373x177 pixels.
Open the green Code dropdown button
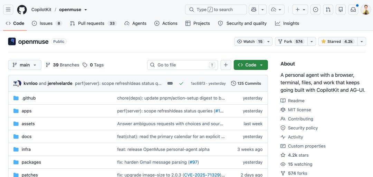251,65
